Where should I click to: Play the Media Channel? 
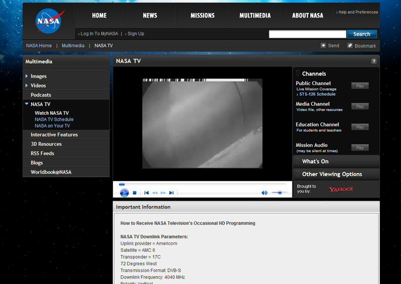pyautogui.click(x=360, y=106)
